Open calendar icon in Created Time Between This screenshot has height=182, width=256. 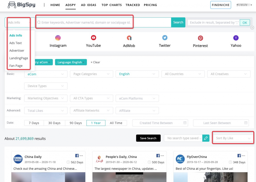pos(185,123)
